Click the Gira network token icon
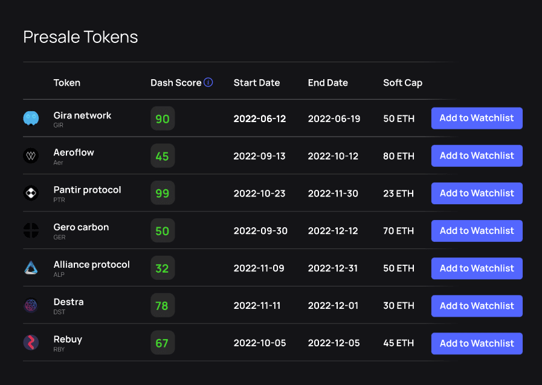Image resolution: width=542 pixels, height=385 pixels. [31, 118]
